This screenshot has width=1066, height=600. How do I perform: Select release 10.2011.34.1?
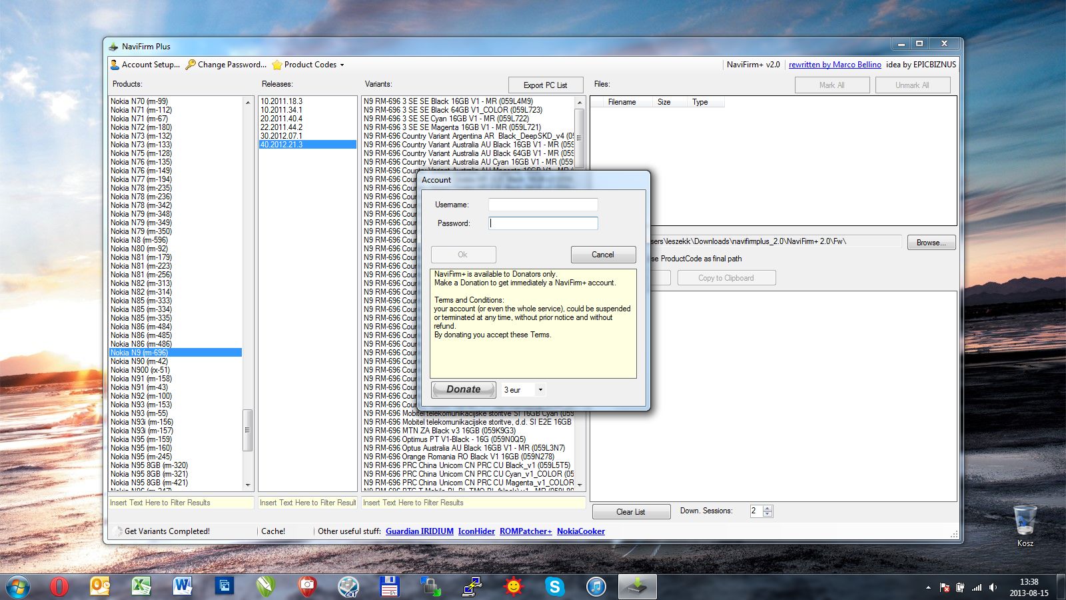pos(308,110)
